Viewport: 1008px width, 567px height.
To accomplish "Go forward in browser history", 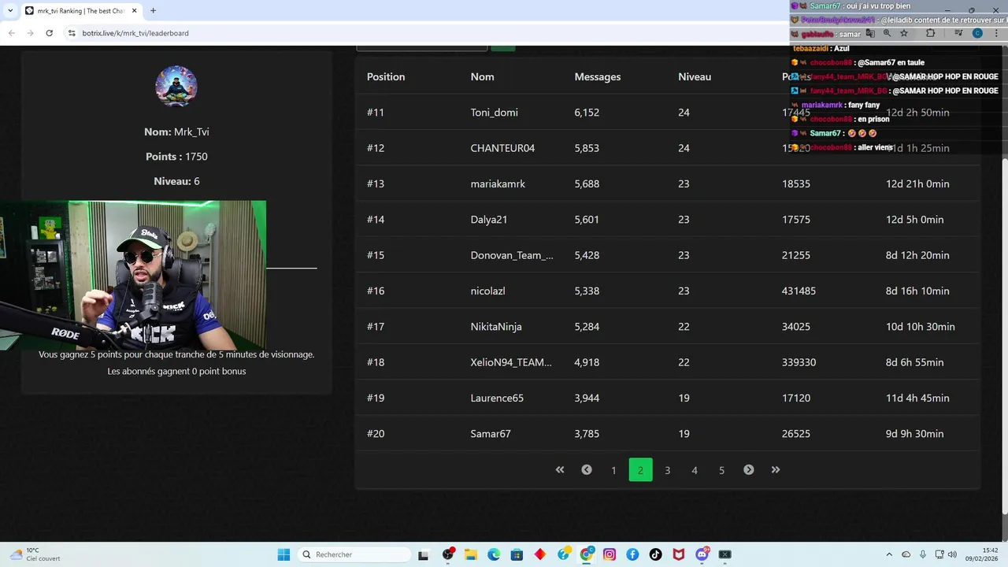I will tap(30, 33).
